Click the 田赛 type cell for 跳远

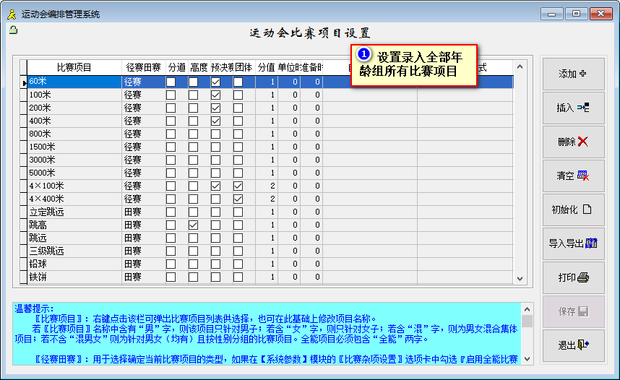(143, 238)
